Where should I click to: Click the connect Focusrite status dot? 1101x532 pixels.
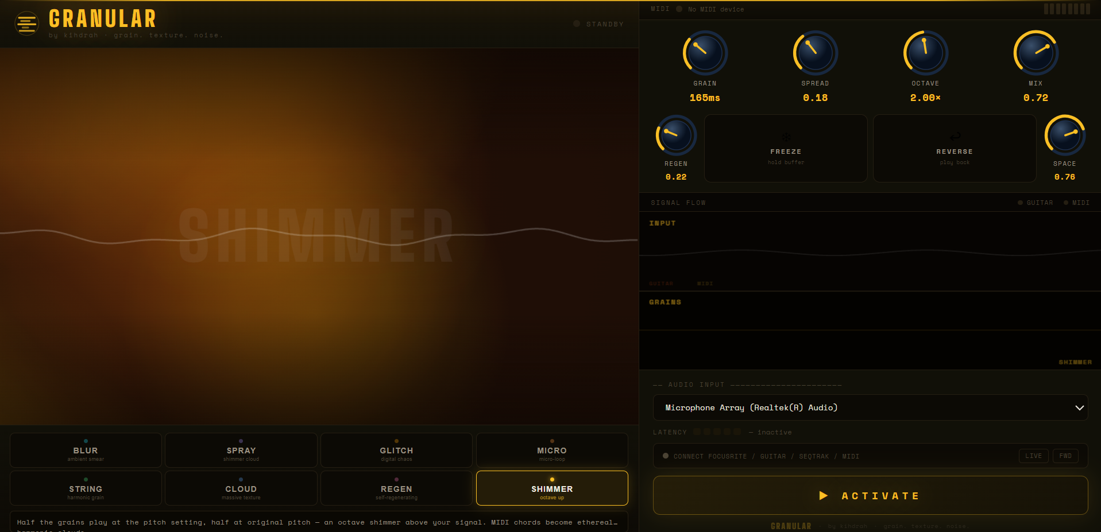666,456
